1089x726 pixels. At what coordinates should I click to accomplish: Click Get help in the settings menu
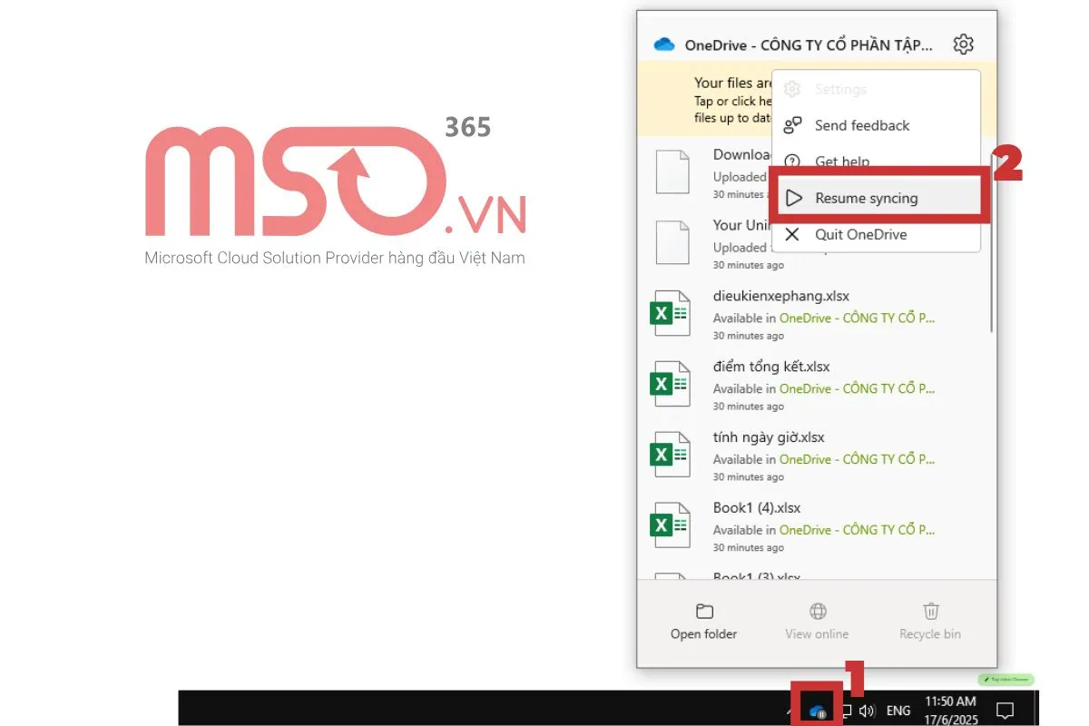click(x=842, y=162)
